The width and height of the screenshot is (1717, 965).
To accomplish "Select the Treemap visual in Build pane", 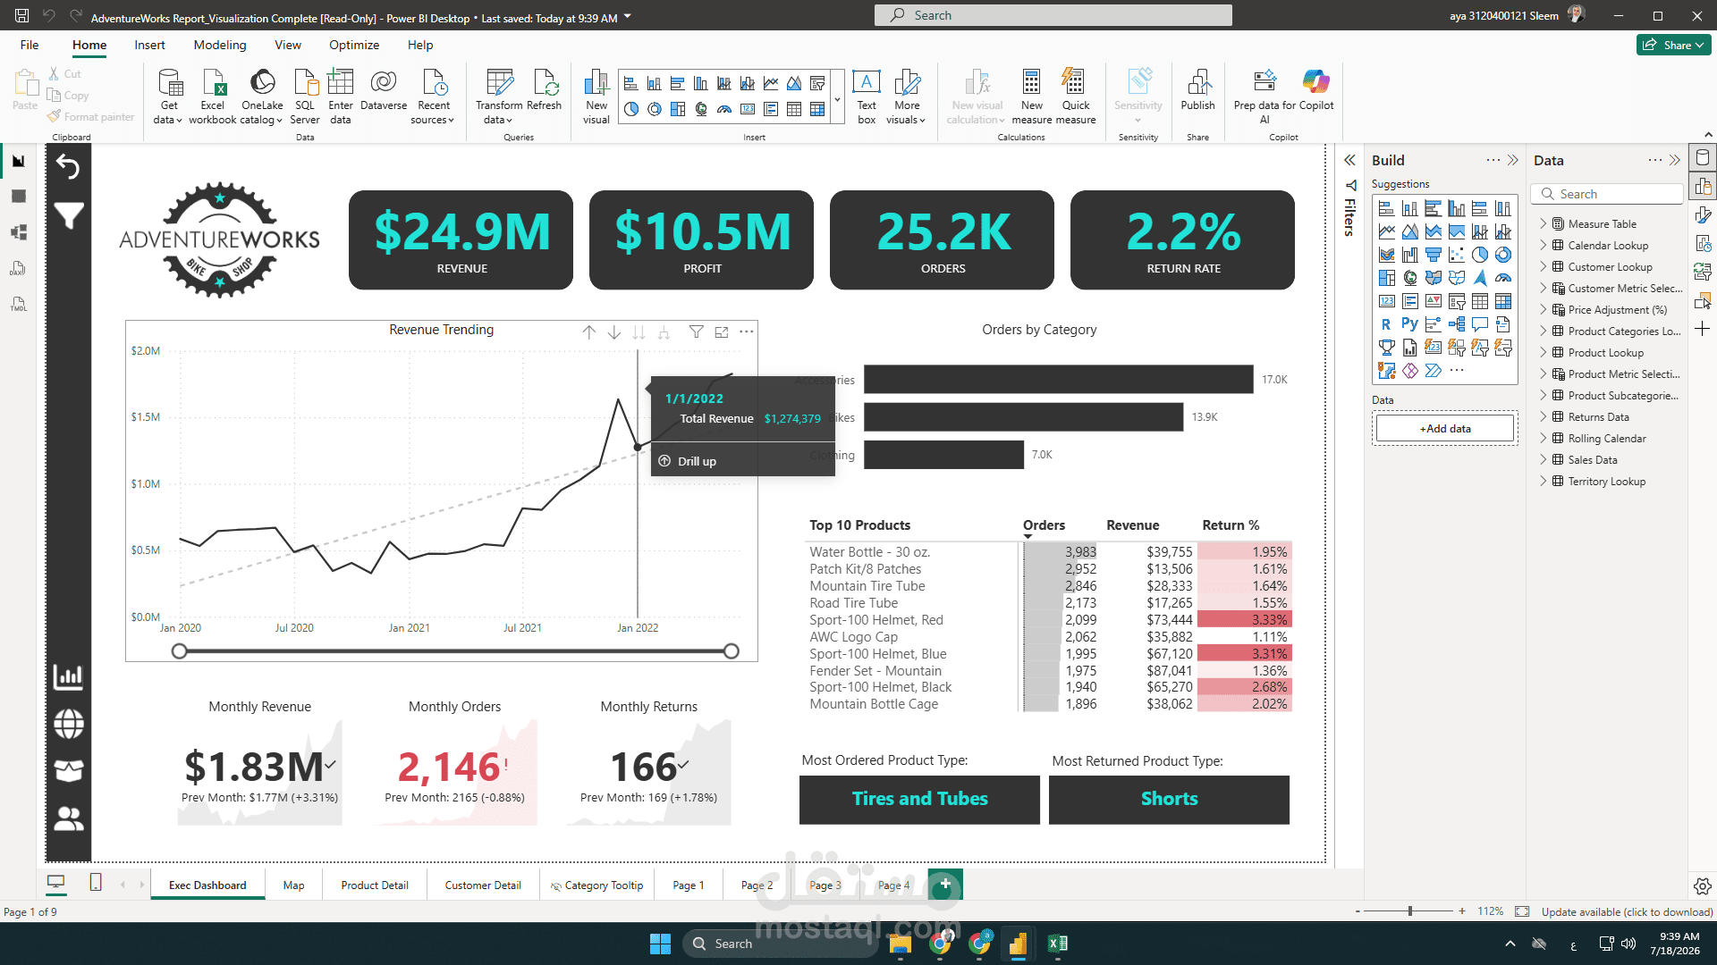I will 1387,278.
